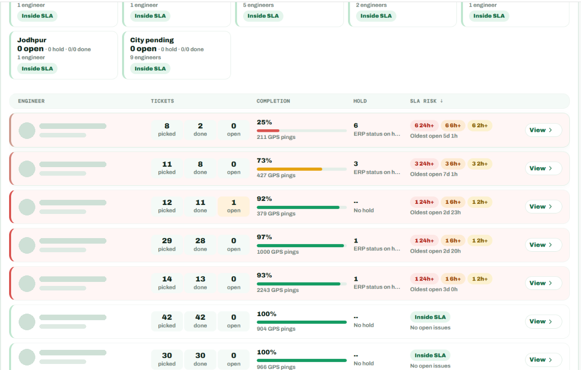Click '211 GPS pings' text
581x370 pixels.
(276, 137)
